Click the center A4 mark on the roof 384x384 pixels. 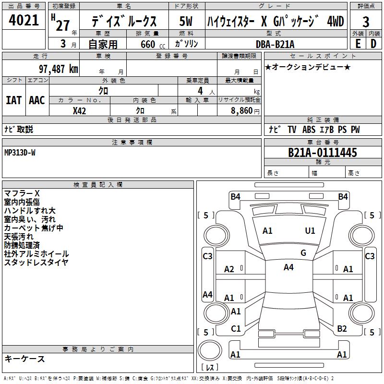pyautogui.click(x=288, y=267)
